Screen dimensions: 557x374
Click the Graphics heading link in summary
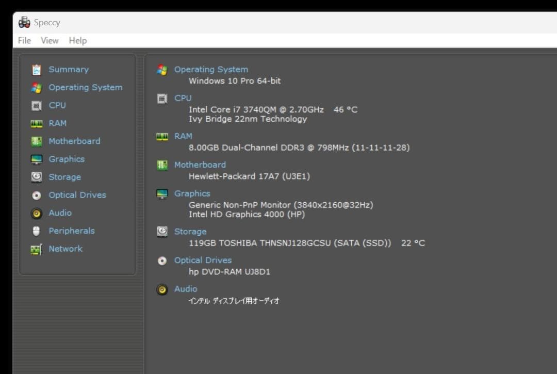(192, 193)
